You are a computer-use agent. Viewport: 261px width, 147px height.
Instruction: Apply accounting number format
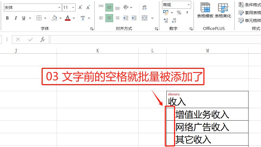pos(166,13)
